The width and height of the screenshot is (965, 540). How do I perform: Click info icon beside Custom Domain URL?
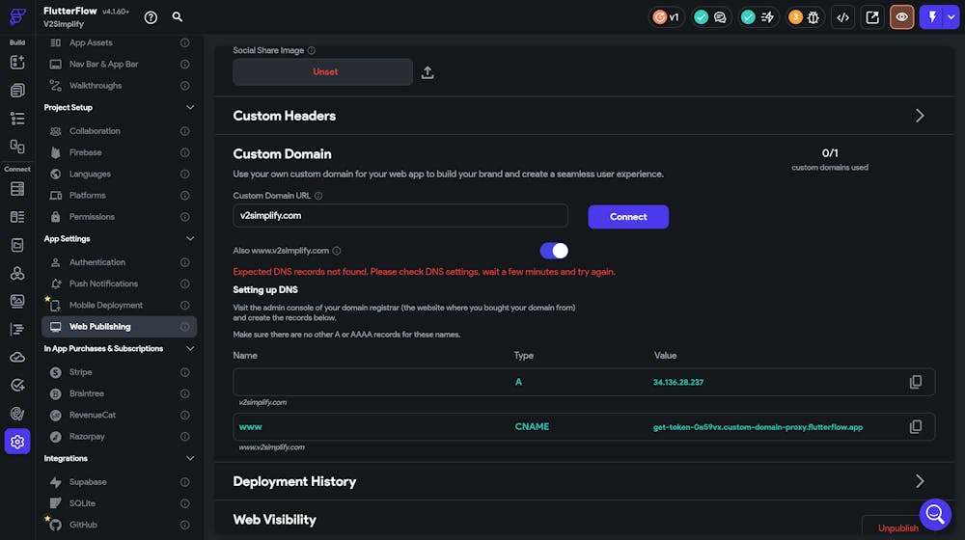(x=318, y=196)
